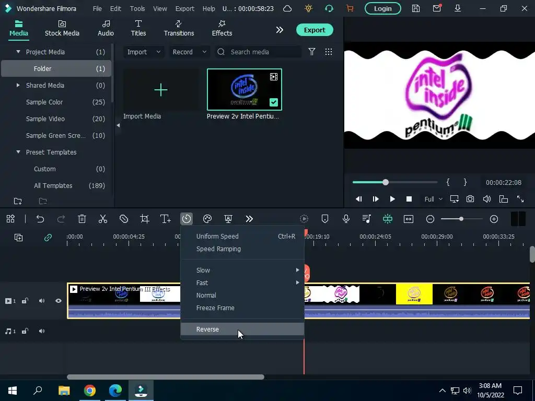
Task: Open the messages envelope icon
Action: [x=437, y=8]
